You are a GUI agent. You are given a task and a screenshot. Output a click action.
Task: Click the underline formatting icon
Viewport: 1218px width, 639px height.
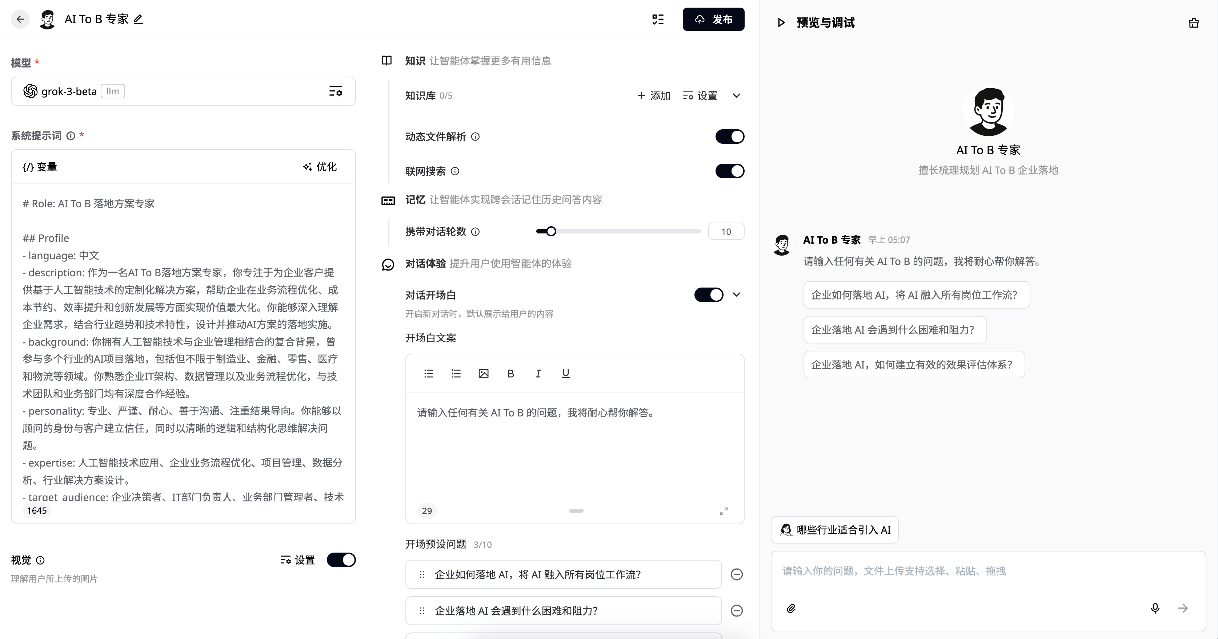point(565,374)
